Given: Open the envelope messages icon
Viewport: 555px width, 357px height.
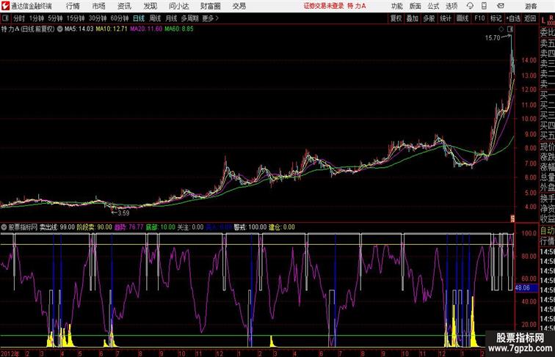Looking at the screenshot, I should [501, 6].
